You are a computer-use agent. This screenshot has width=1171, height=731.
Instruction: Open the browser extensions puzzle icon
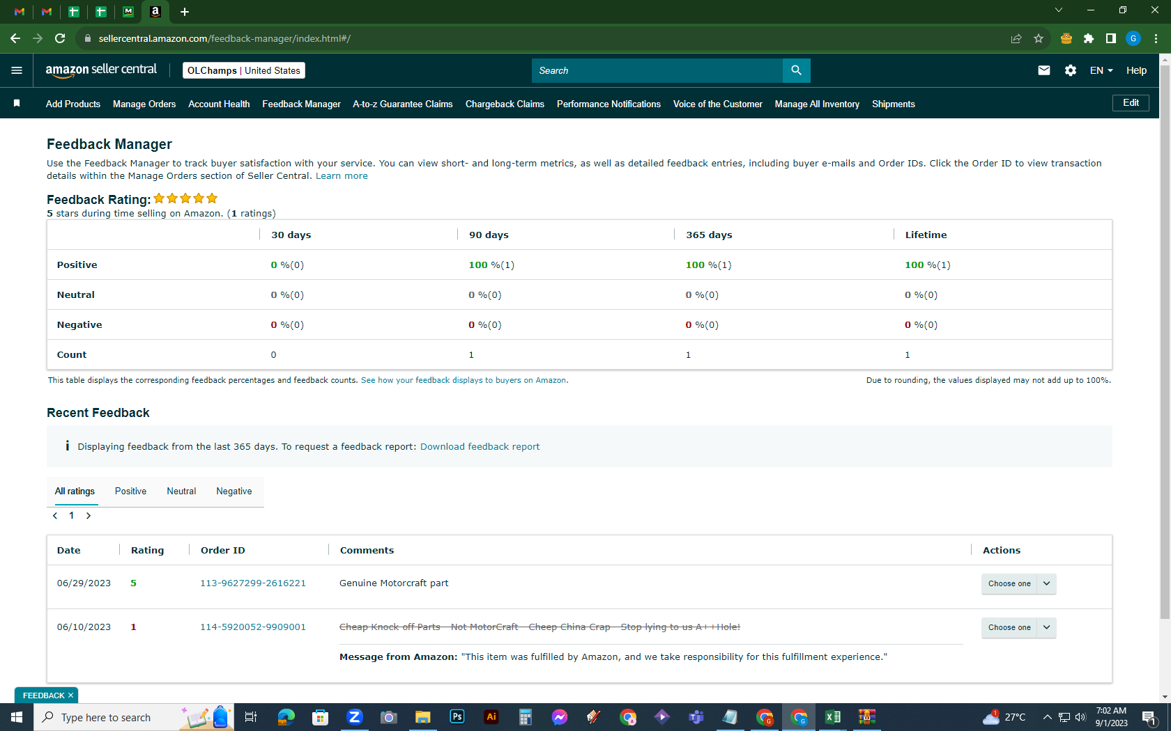coord(1089,38)
